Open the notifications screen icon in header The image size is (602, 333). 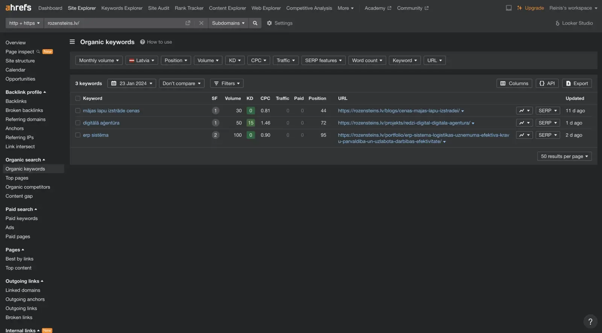coord(509,8)
